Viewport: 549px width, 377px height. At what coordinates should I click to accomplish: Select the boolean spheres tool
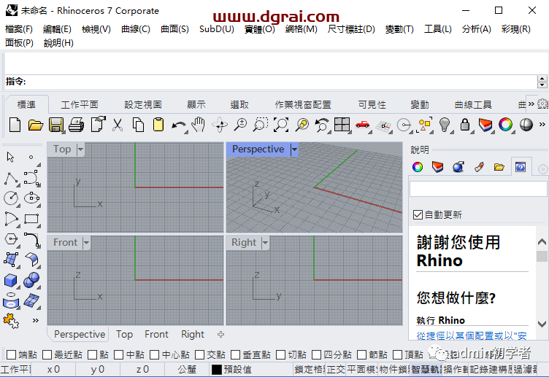(31, 280)
